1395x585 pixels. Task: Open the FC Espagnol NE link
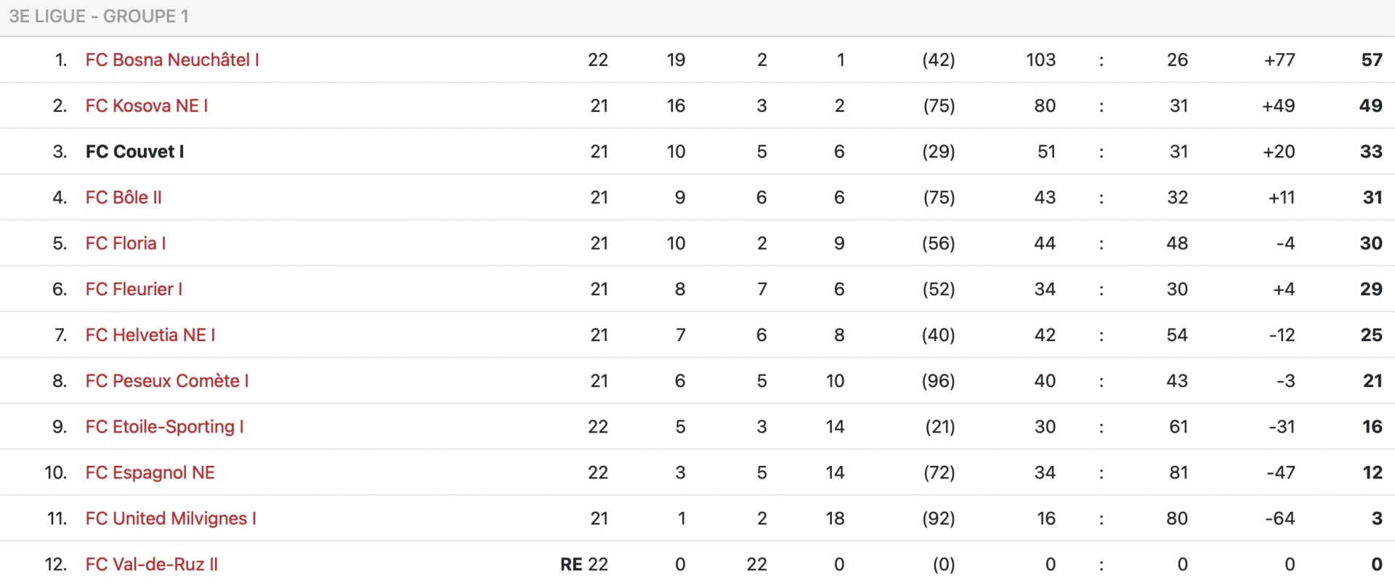150,472
